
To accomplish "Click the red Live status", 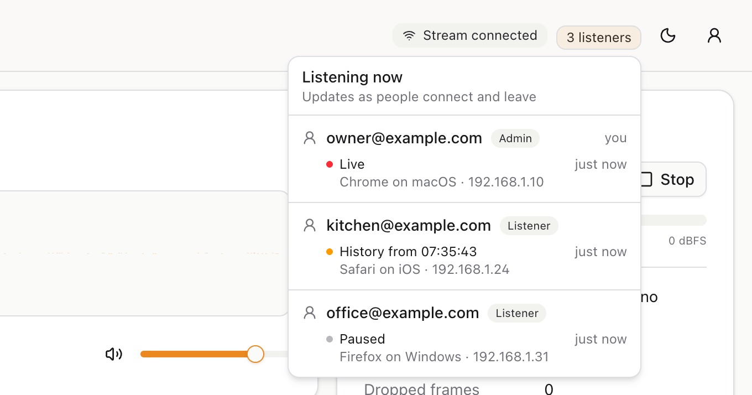I will (x=346, y=164).
